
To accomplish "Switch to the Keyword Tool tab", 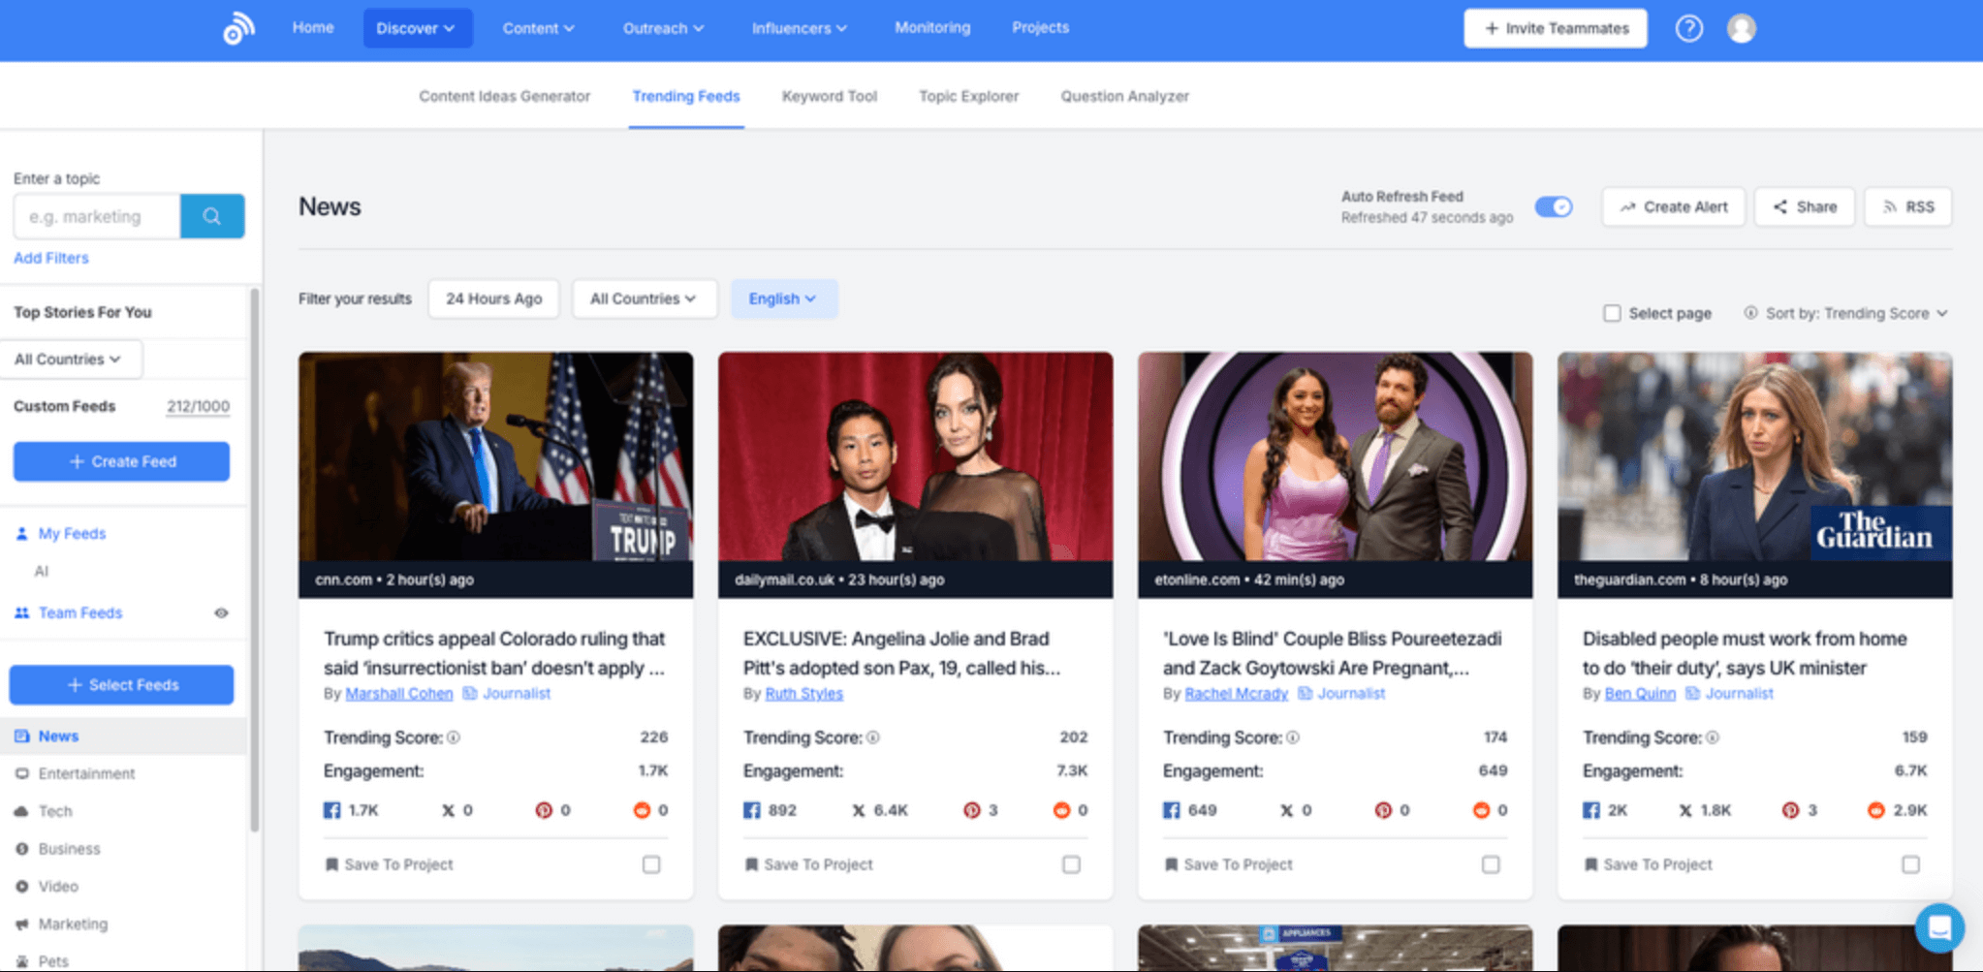I will pos(829,96).
